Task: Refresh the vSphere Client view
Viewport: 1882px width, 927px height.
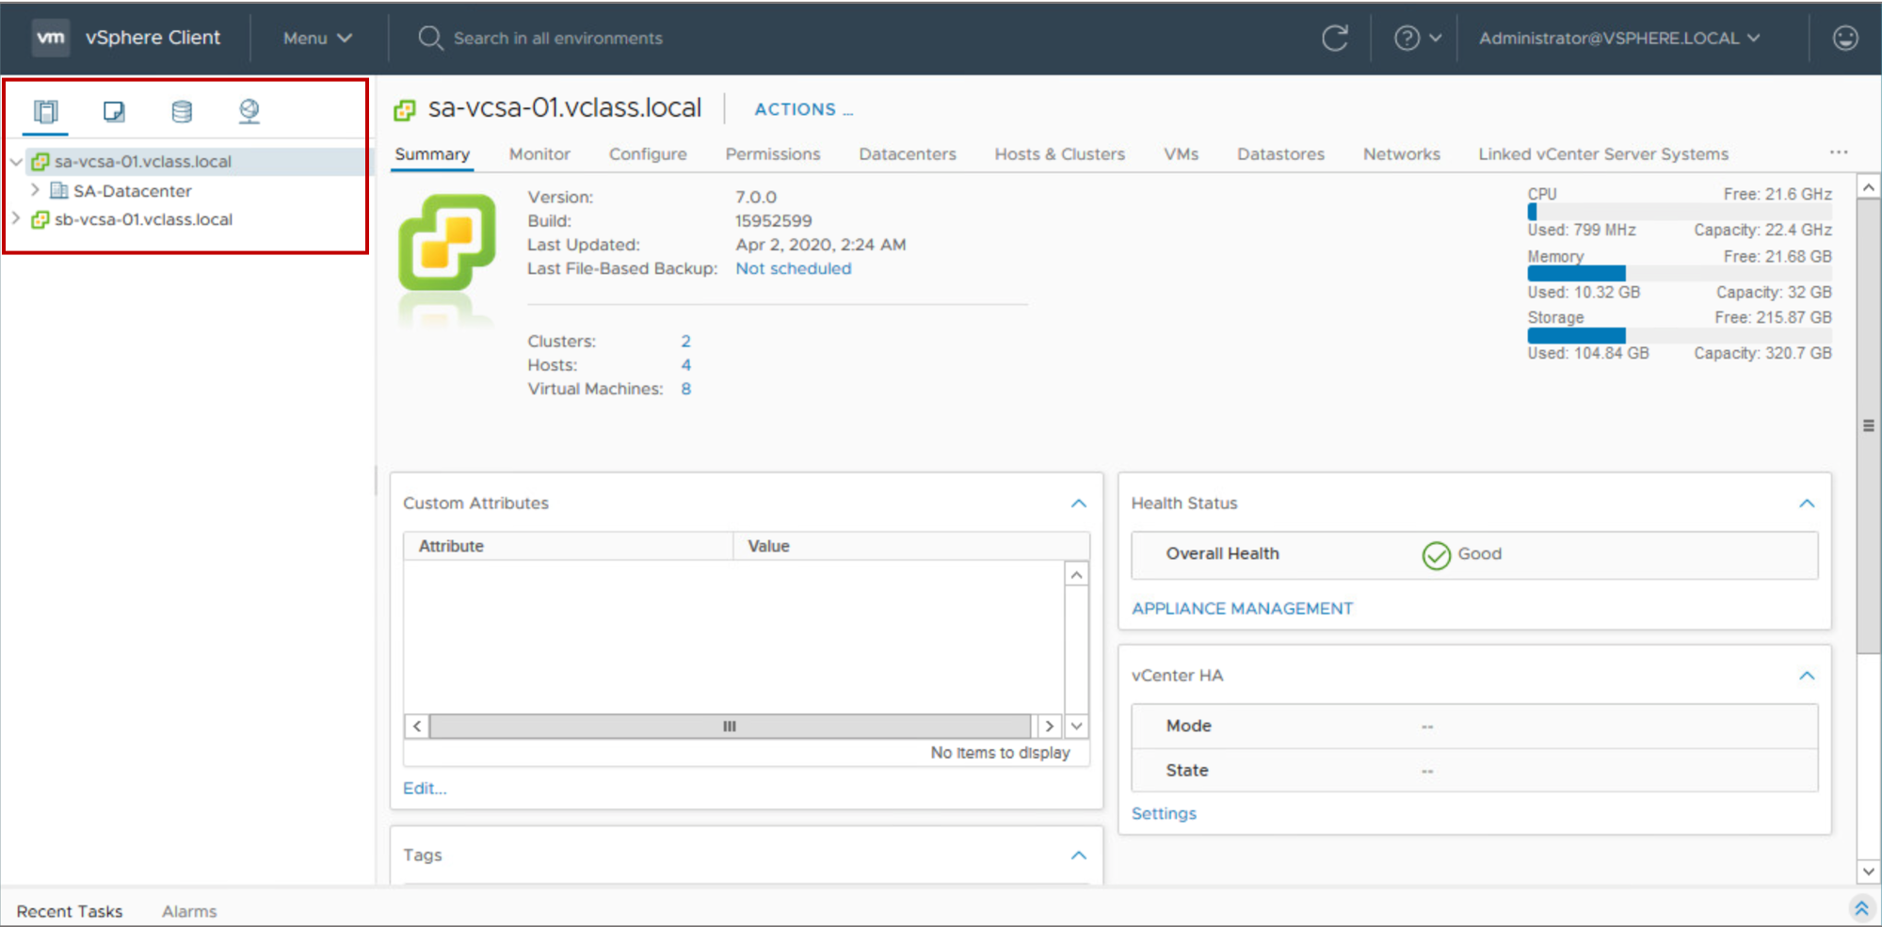Action: (x=1334, y=38)
